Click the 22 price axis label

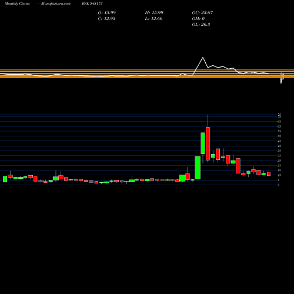pyautogui.click(x=279, y=165)
